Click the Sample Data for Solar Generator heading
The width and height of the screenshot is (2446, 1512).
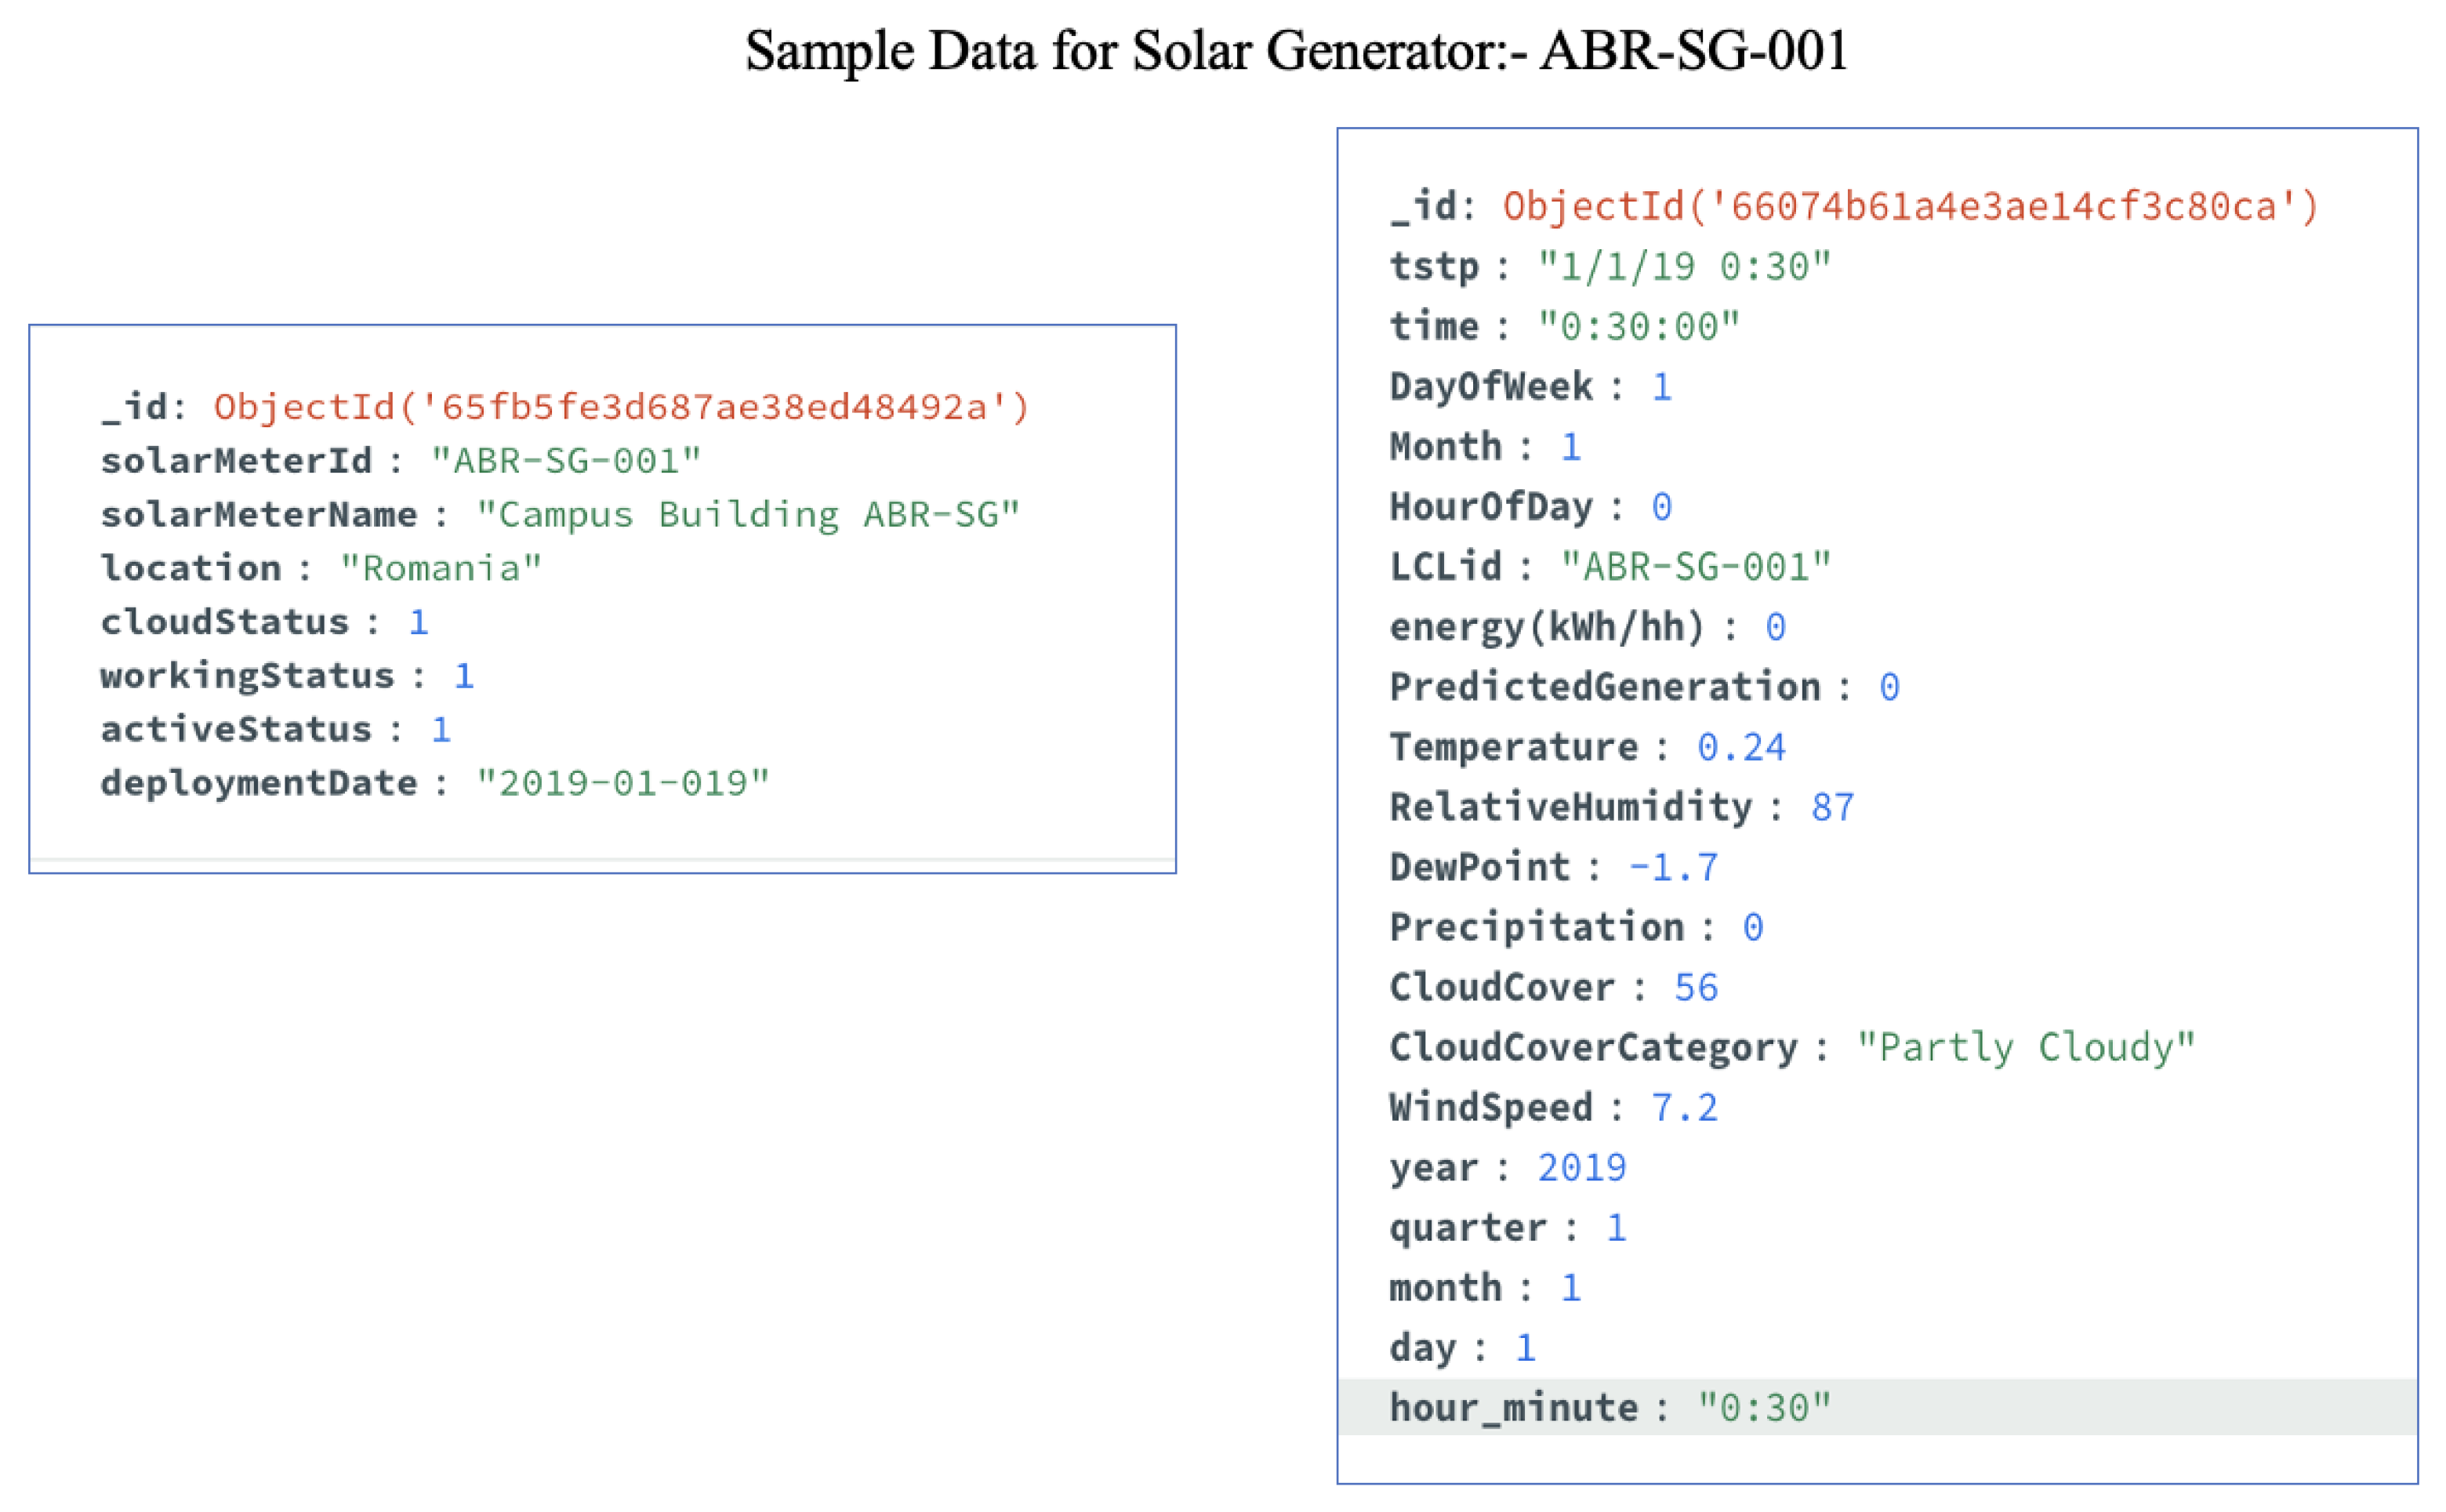pos(1296,50)
